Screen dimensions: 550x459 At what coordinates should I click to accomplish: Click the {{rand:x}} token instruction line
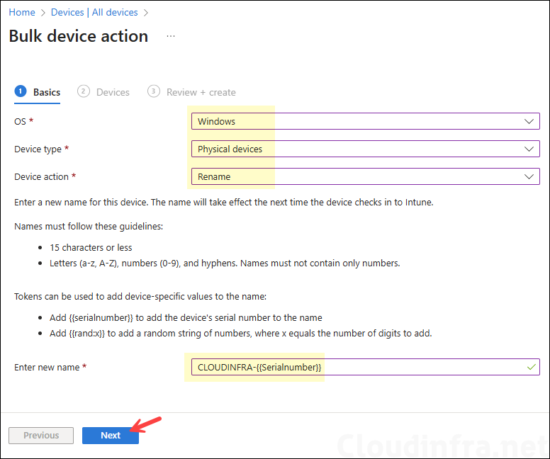coord(241,333)
